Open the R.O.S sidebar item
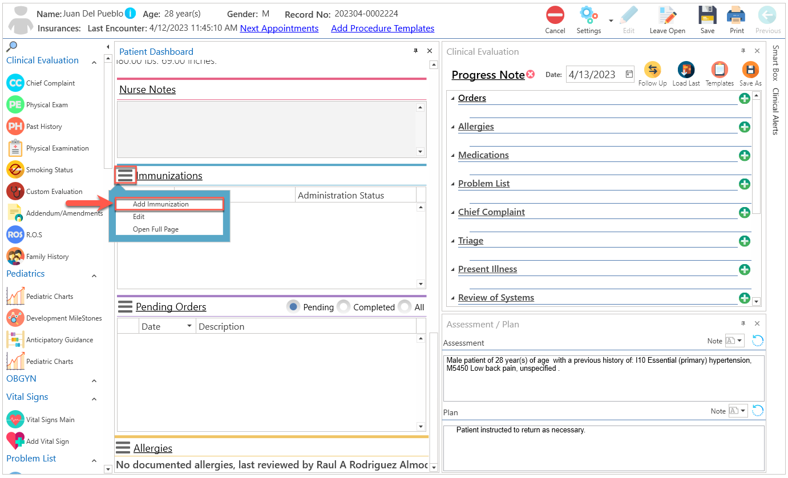Viewport: 788px width, 478px height. click(x=24, y=235)
